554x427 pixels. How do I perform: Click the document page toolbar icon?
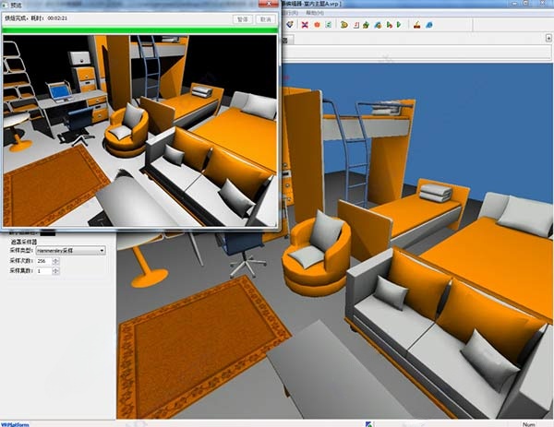356,25
